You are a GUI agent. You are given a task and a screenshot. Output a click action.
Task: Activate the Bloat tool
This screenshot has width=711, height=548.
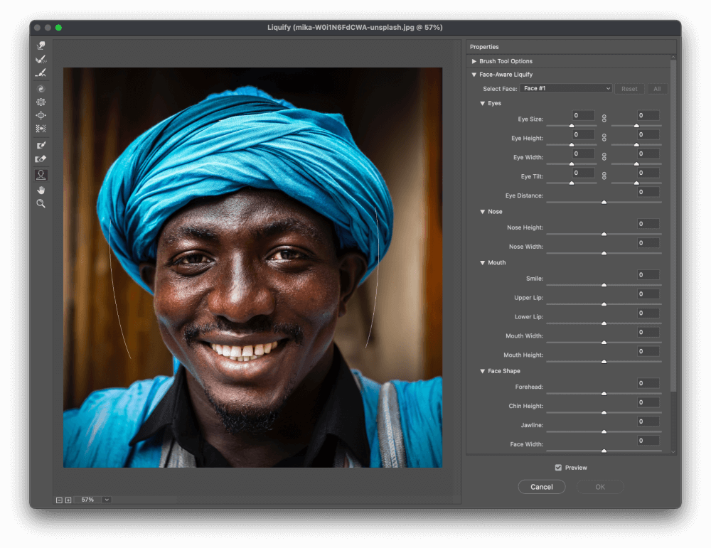coord(41,115)
